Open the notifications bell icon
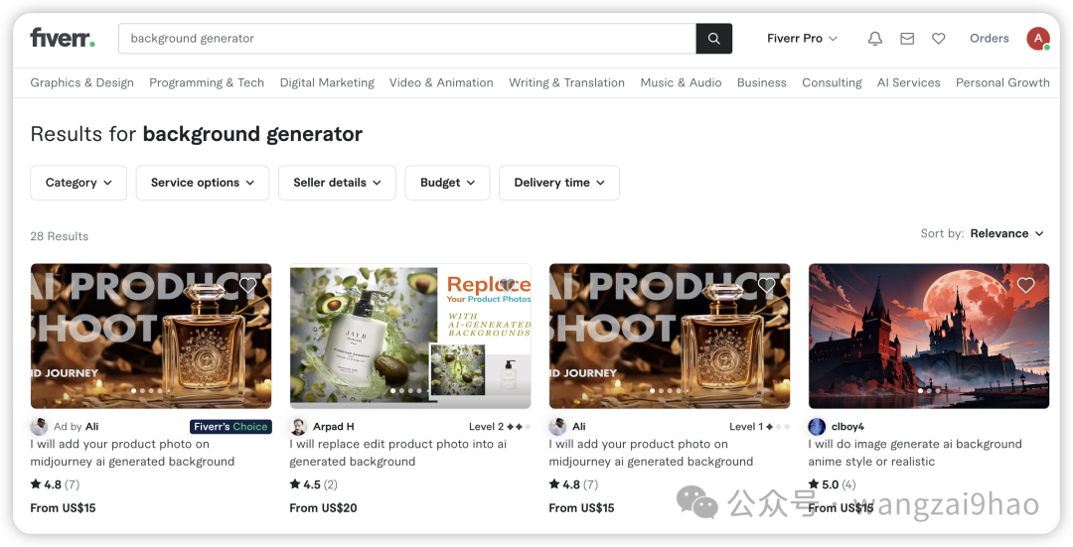1073x547 pixels. coord(874,39)
